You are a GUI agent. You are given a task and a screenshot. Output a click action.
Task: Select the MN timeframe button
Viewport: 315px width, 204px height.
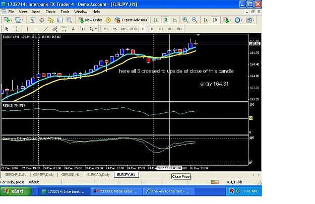179,29
